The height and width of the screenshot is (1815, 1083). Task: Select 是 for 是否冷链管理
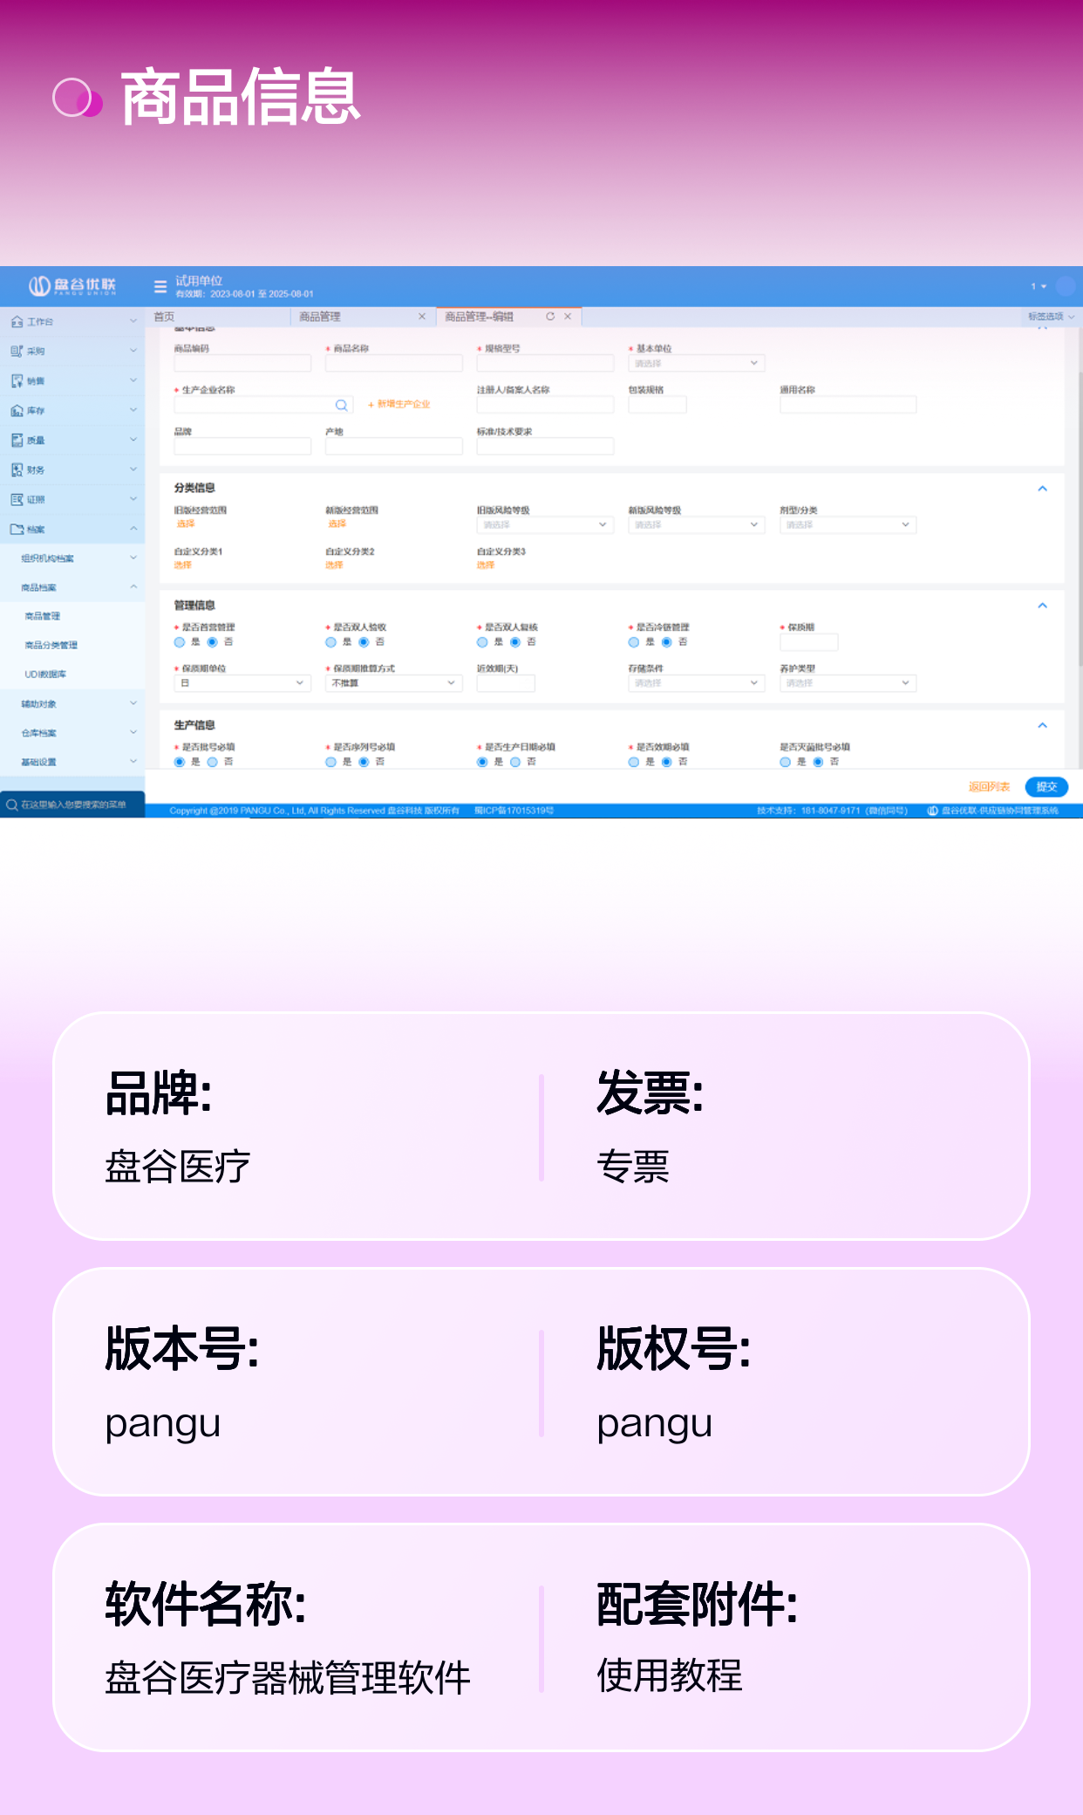(634, 642)
